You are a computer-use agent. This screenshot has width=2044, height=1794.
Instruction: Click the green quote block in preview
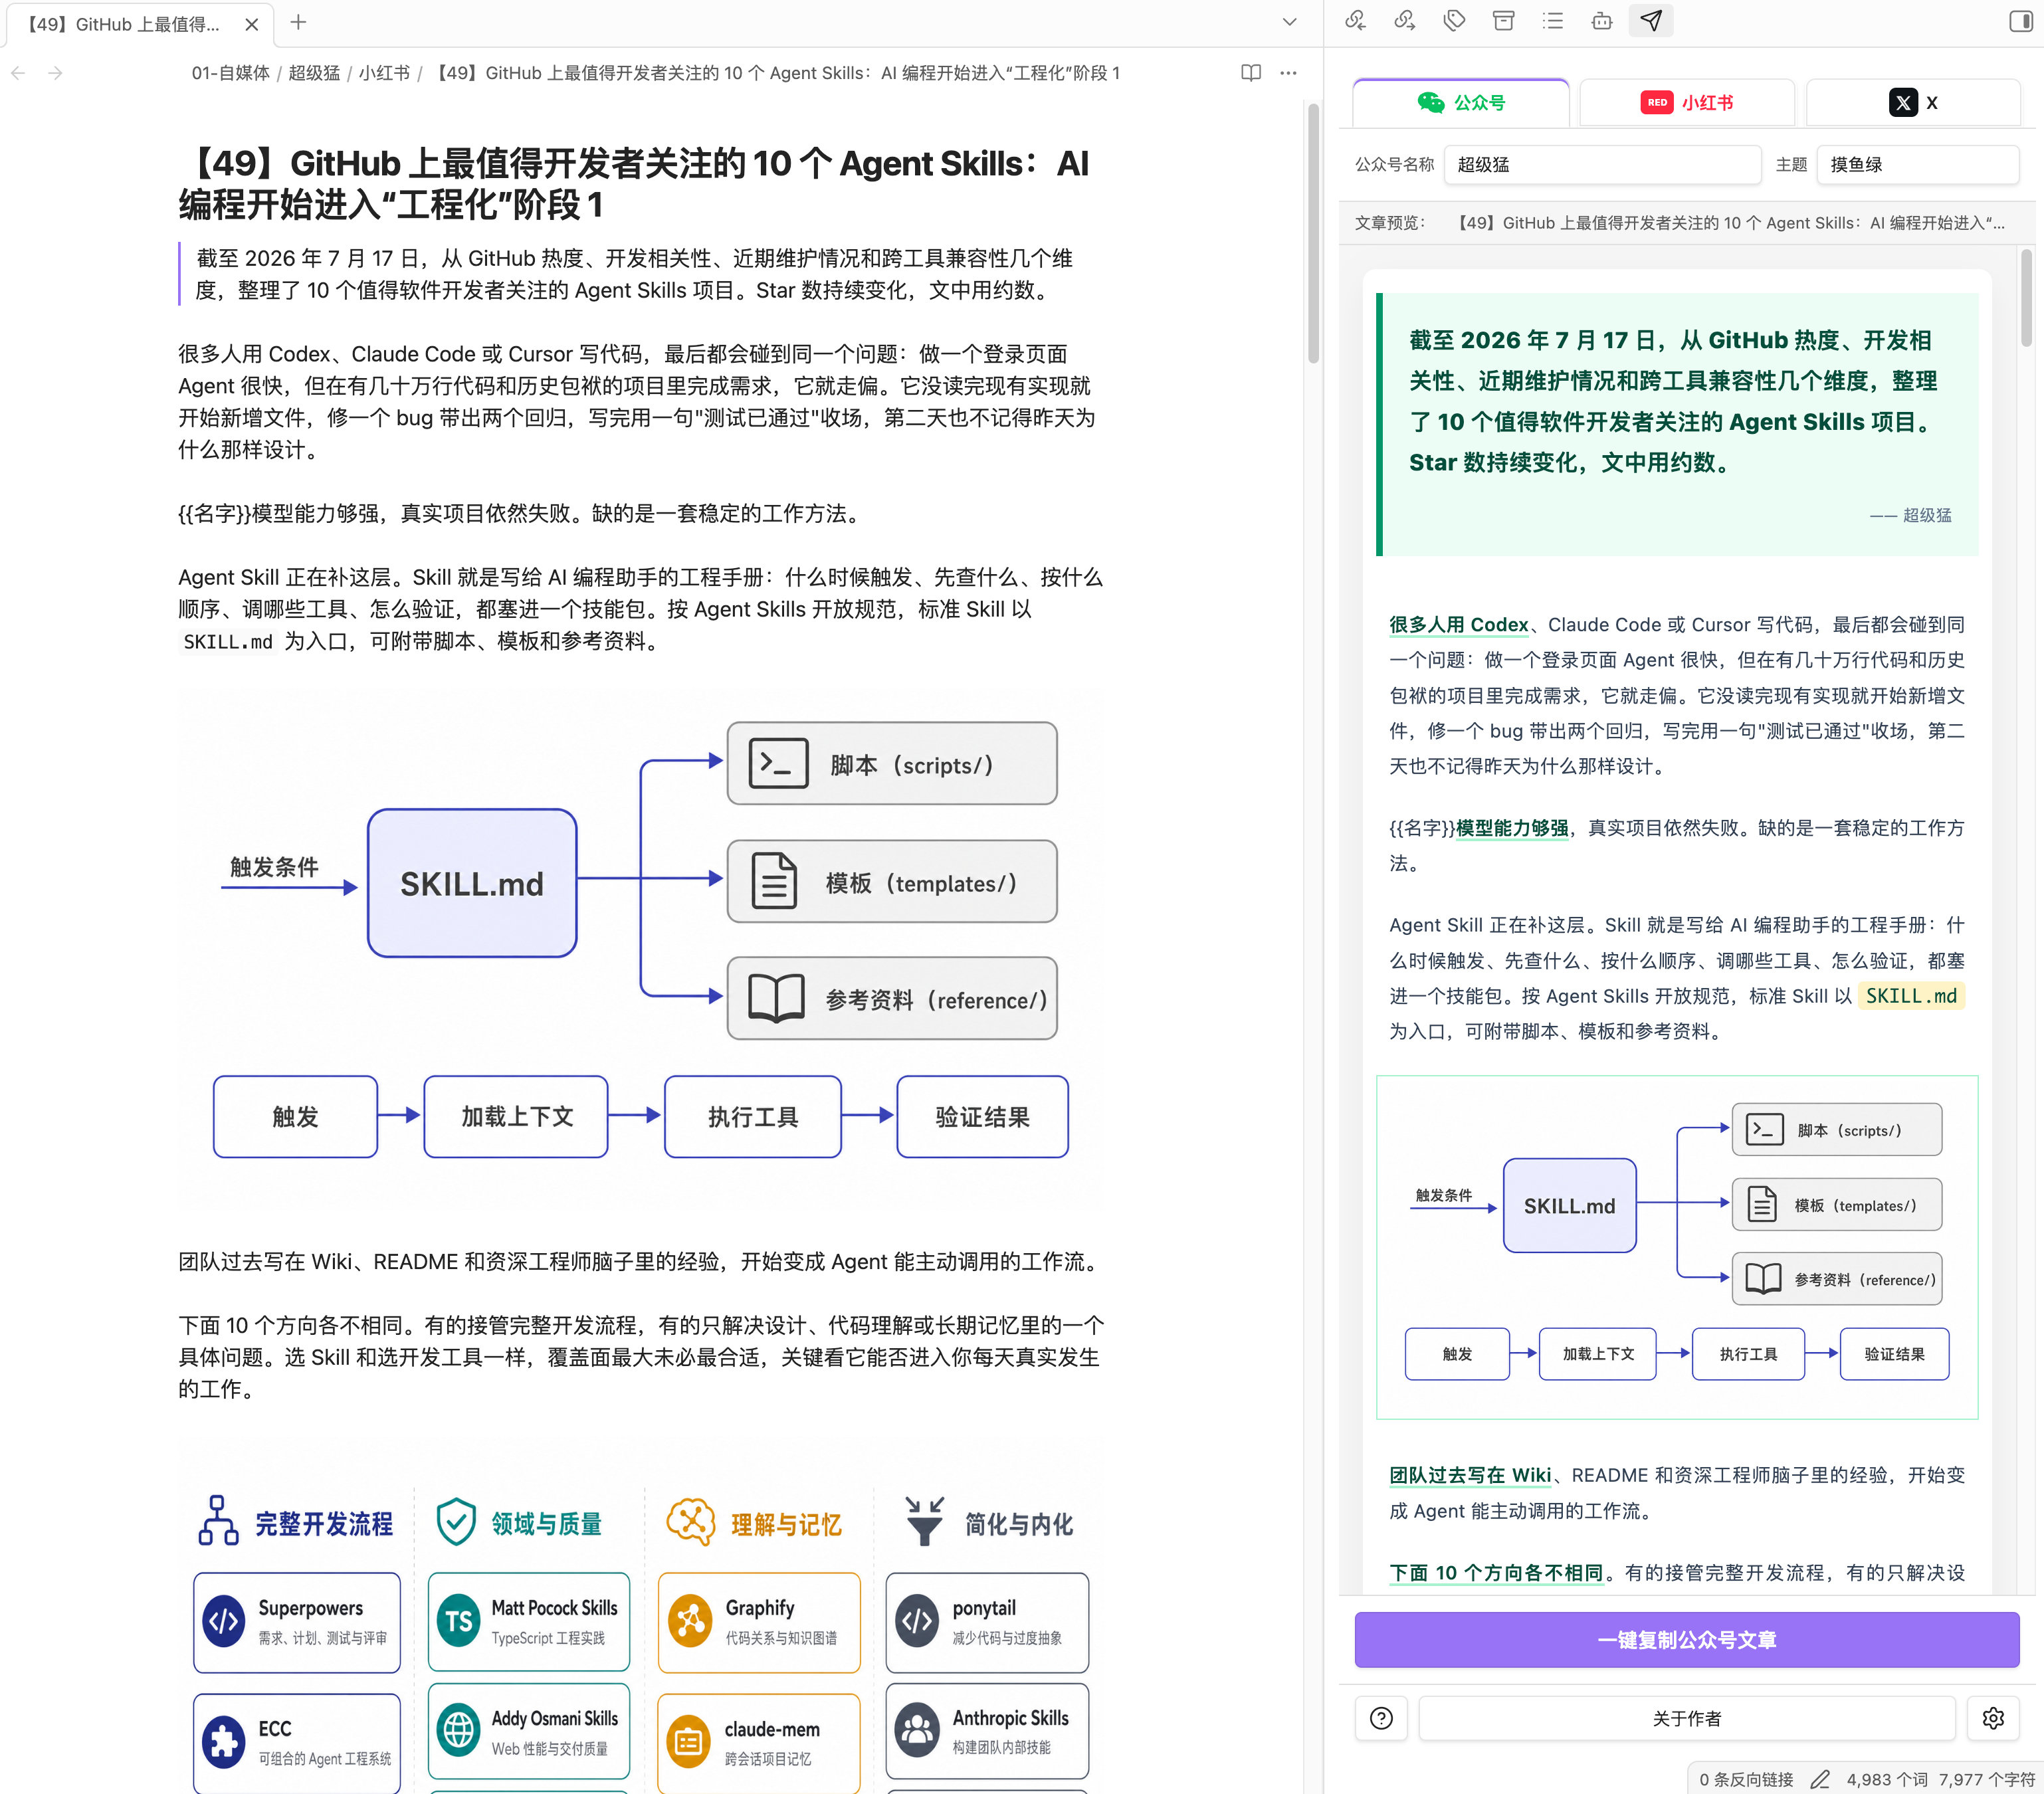(1676, 424)
